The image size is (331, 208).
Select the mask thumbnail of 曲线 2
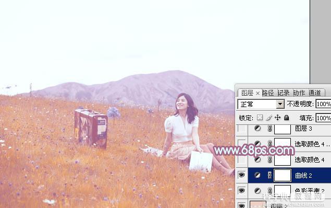(283, 176)
